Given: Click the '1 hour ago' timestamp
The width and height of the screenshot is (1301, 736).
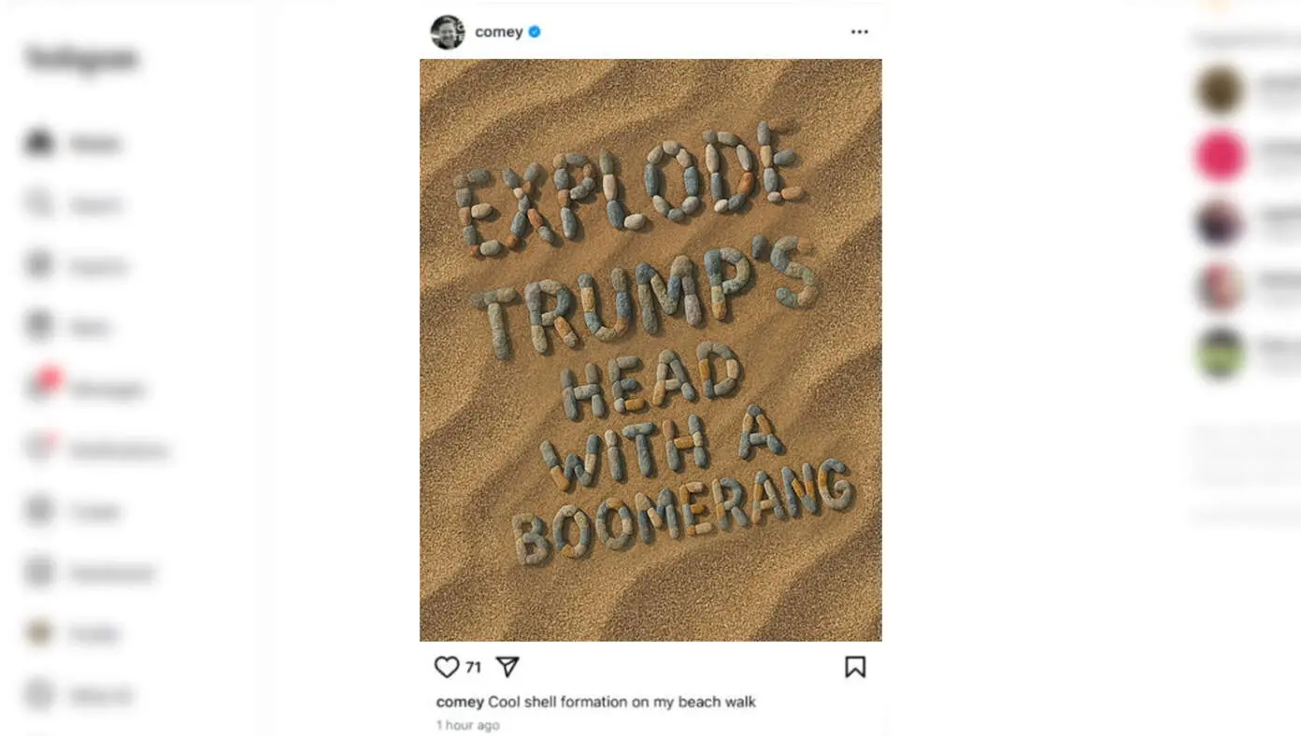Looking at the screenshot, I should [x=468, y=726].
